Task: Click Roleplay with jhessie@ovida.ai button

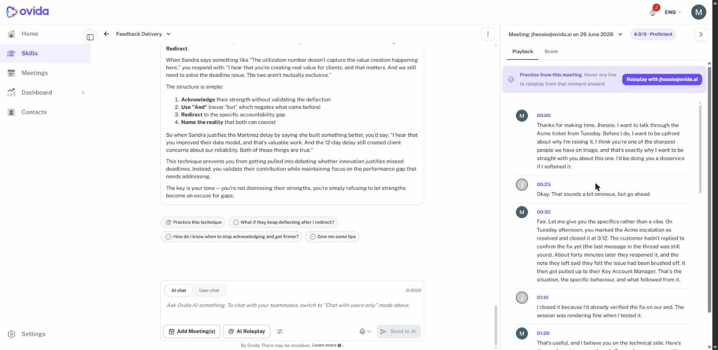Action: (x=662, y=79)
